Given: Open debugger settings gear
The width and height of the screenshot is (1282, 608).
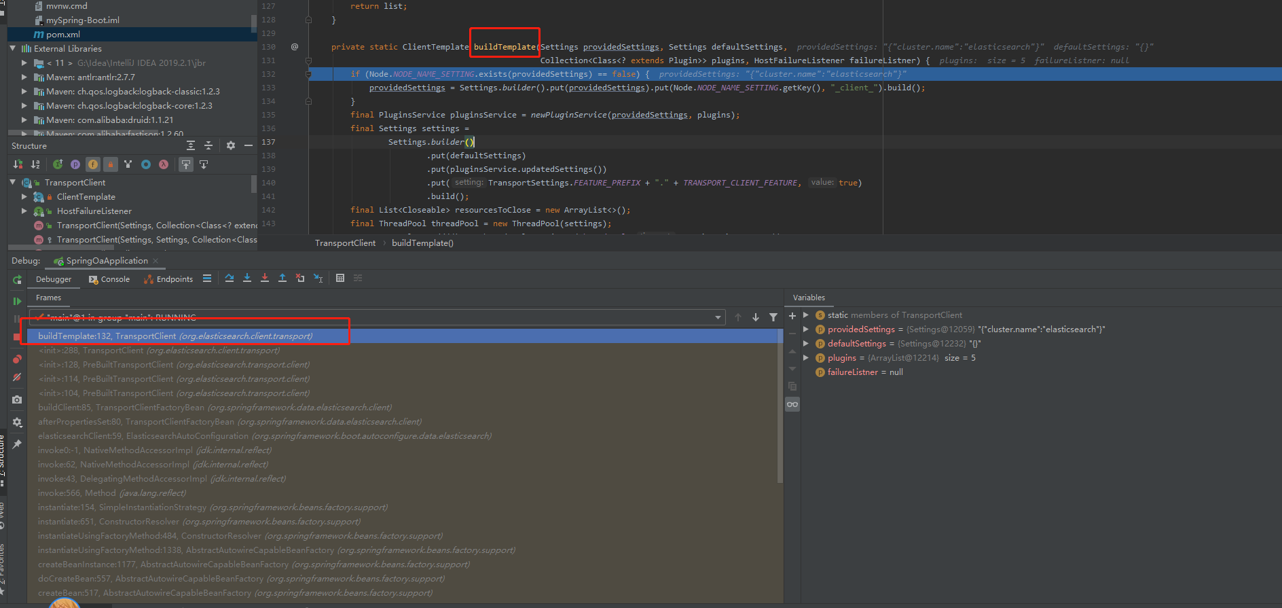Looking at the screenshot, I should coord(17,422).
